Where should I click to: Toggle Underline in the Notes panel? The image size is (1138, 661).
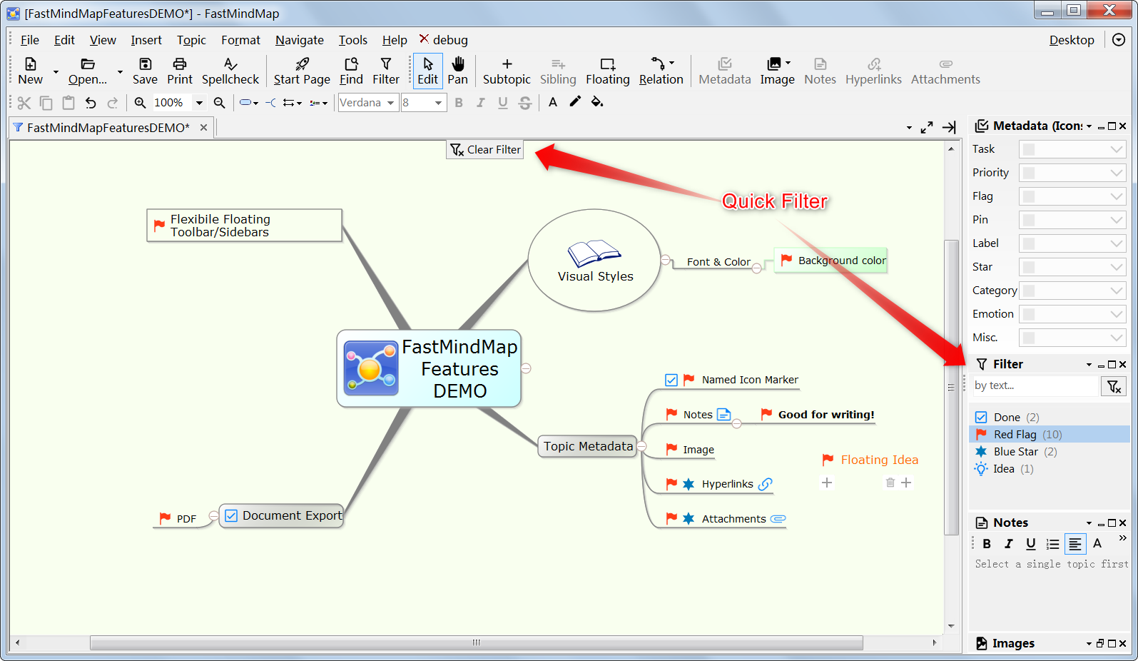(1031, 544)
